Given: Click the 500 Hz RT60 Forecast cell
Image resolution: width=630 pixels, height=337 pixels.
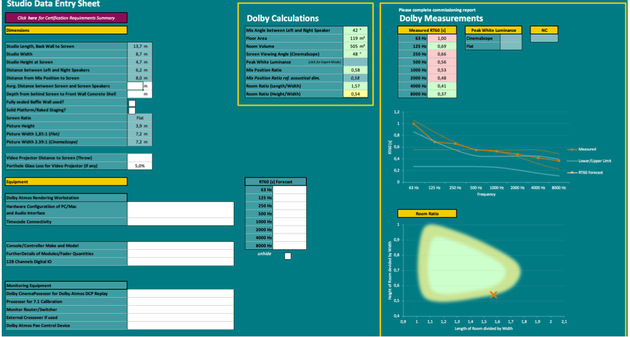Looking at the screenshot, I should [x=290, y=213].
